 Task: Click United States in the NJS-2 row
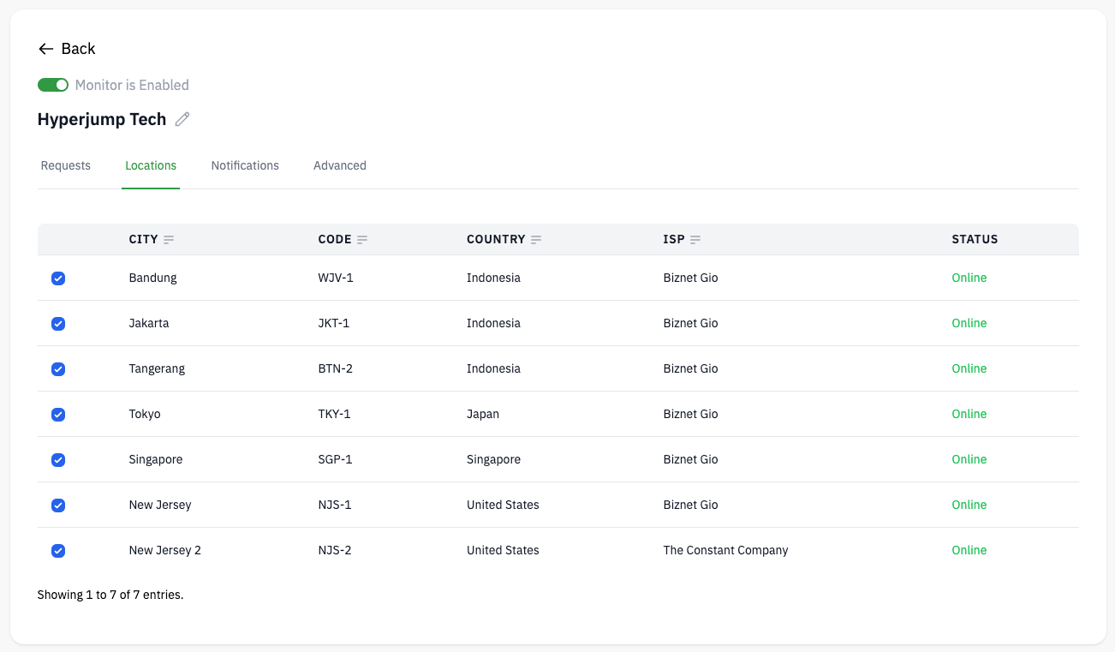coord(503,550)
